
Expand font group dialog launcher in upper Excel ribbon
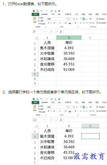(78, 27)
